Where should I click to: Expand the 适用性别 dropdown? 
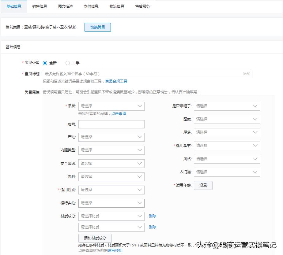(111, 190)
